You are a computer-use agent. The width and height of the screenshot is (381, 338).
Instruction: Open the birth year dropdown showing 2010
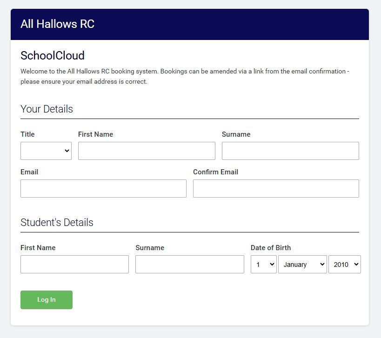pyautogui.click(x=345, y=264)
